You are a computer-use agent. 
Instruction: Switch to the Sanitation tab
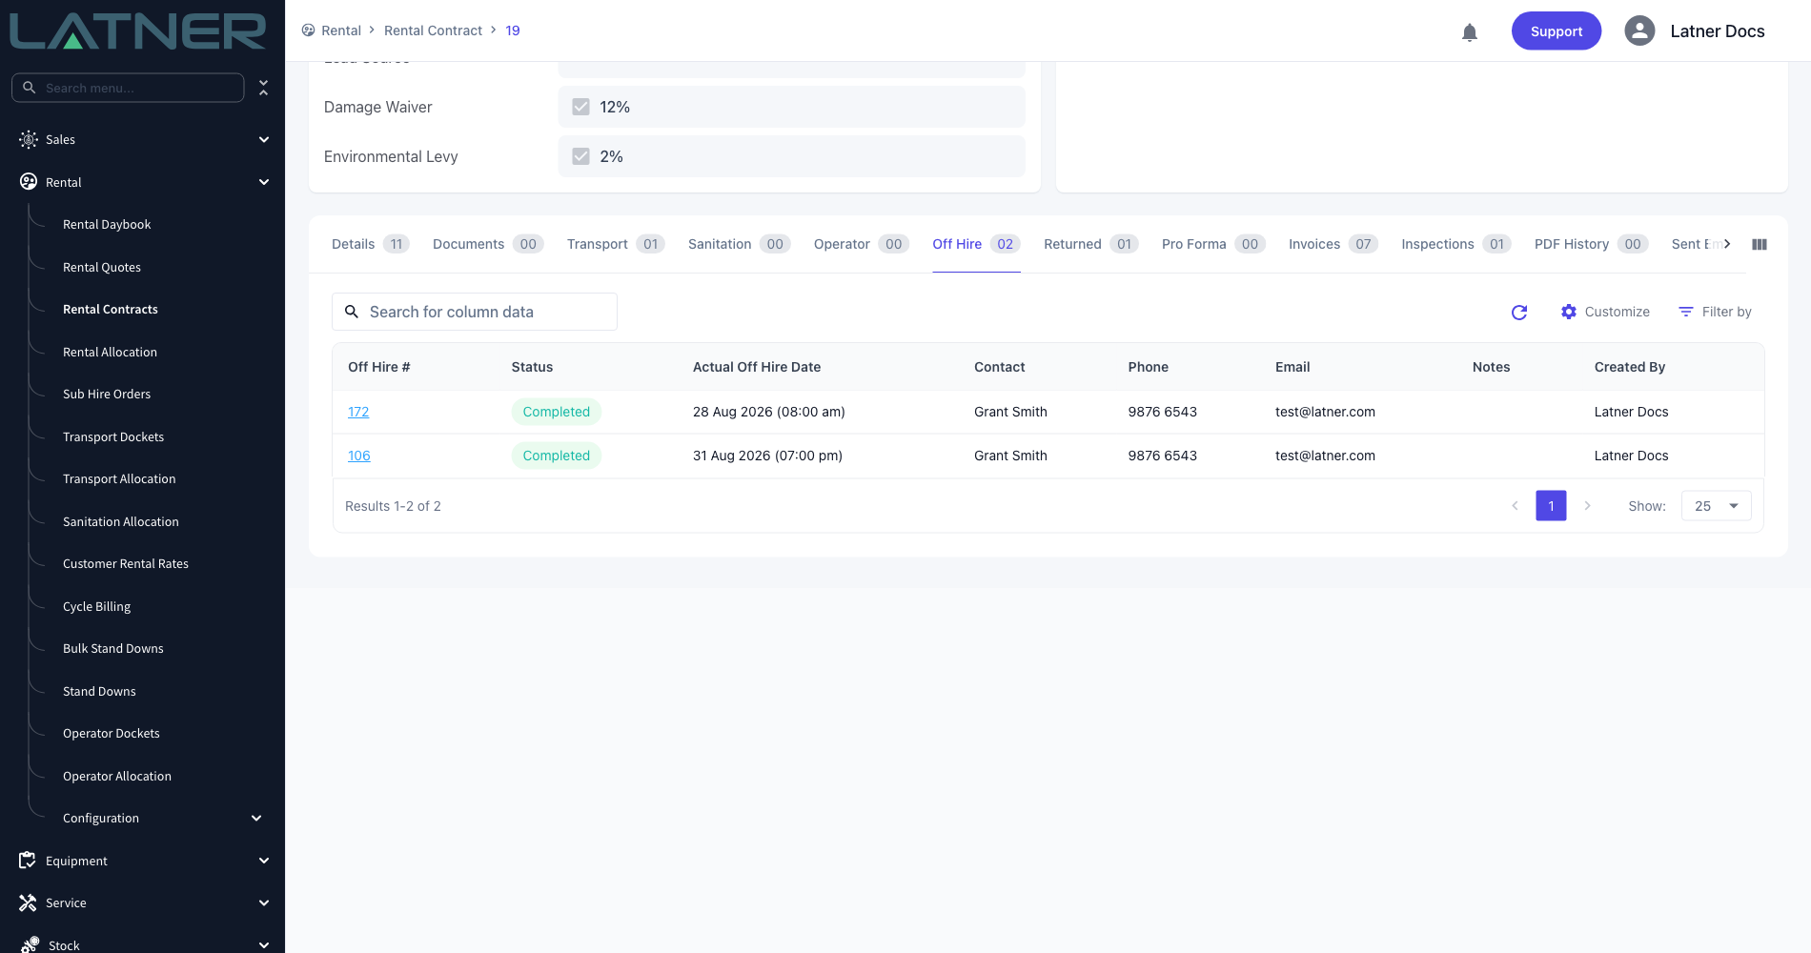point(740,244)
